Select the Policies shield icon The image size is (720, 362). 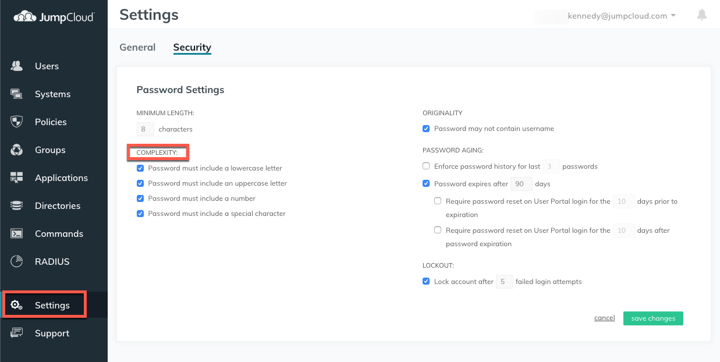pyautogui.click(x=16, y=122)
